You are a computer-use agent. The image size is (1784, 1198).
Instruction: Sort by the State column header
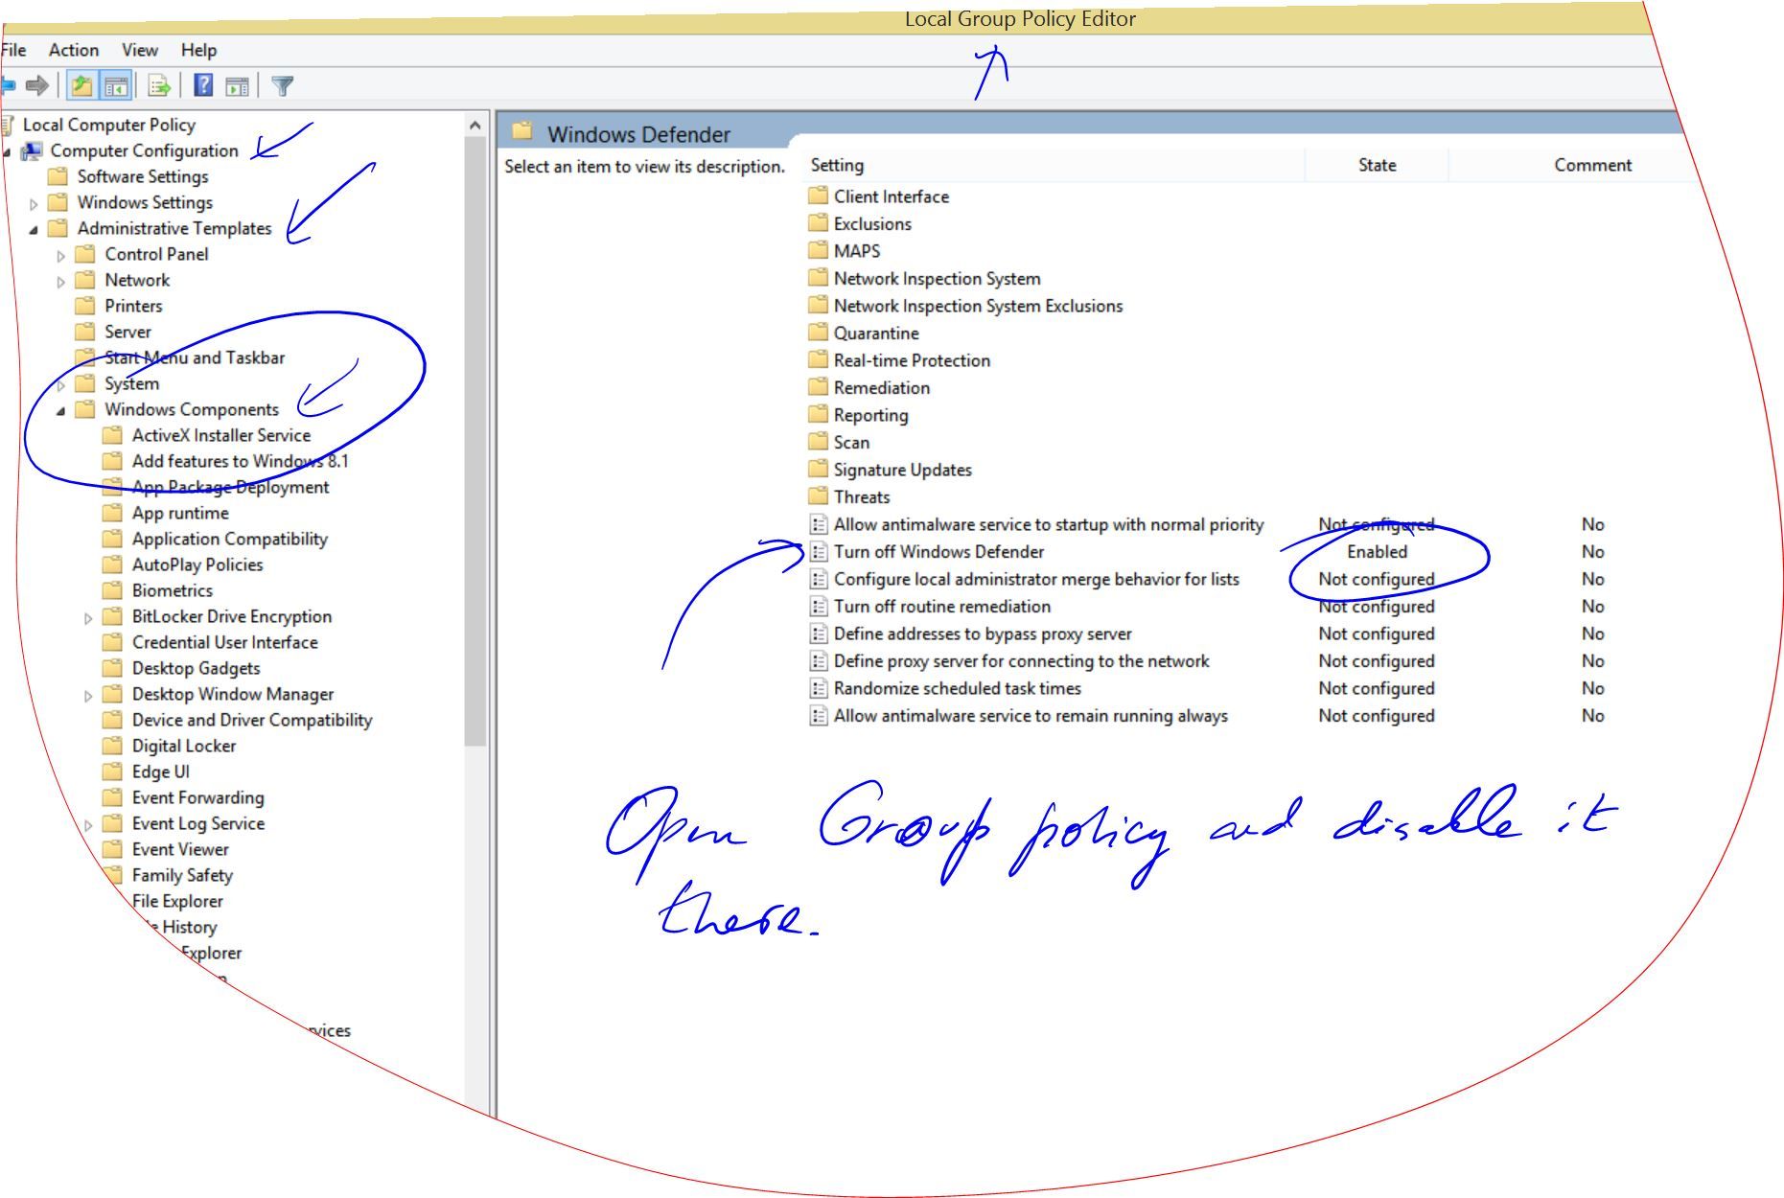(1377, 165)
